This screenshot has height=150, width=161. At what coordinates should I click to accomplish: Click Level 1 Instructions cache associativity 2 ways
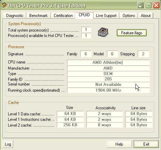pyautogui.click(x=104, y=119)
